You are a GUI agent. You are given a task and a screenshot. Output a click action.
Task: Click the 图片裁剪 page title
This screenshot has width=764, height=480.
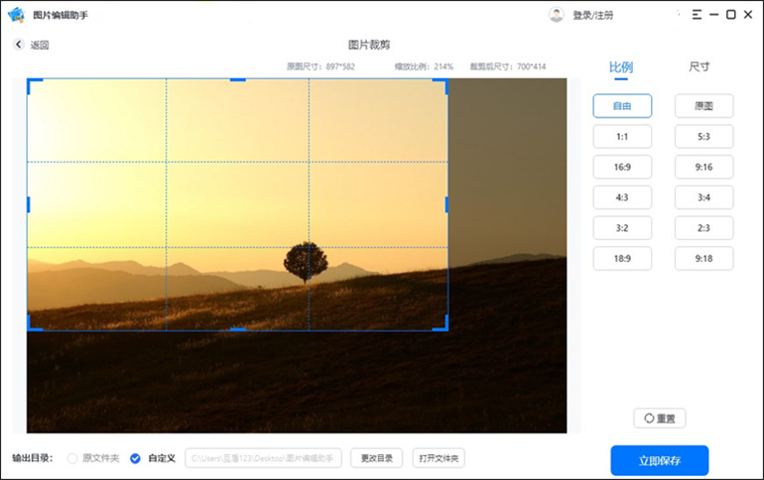point(369,45)
